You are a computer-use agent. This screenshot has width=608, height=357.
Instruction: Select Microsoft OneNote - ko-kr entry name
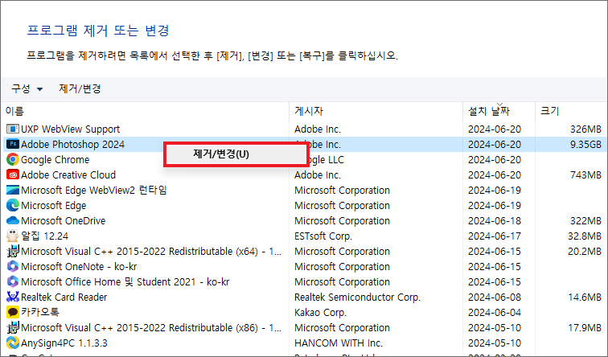click(x=79, y=267)
